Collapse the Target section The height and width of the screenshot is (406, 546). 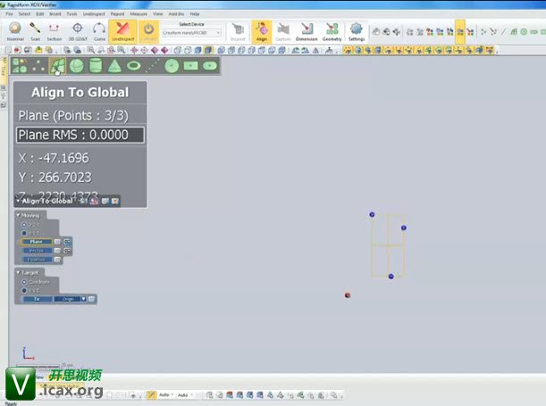click(19, 272)
